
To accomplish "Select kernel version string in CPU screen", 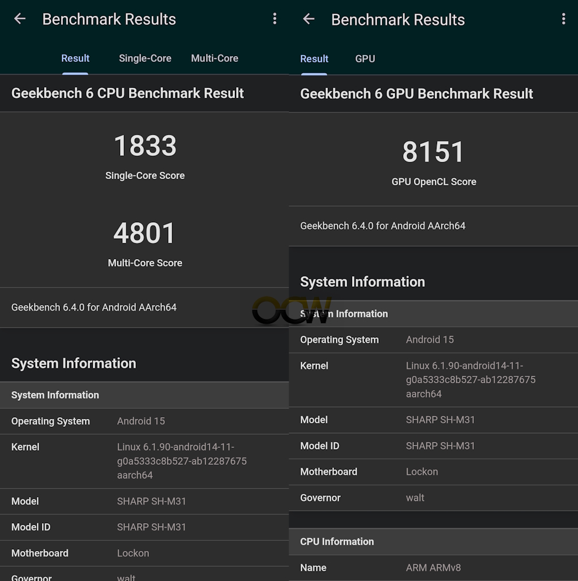I will tap(182, 461).
